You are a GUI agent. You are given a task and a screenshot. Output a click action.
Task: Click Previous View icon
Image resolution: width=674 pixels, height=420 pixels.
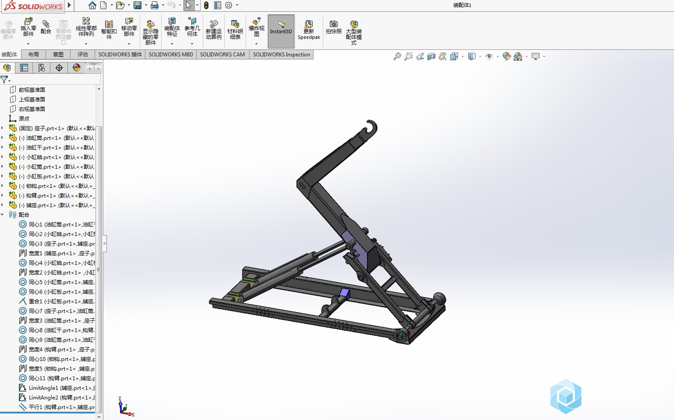tap(420, 56)
